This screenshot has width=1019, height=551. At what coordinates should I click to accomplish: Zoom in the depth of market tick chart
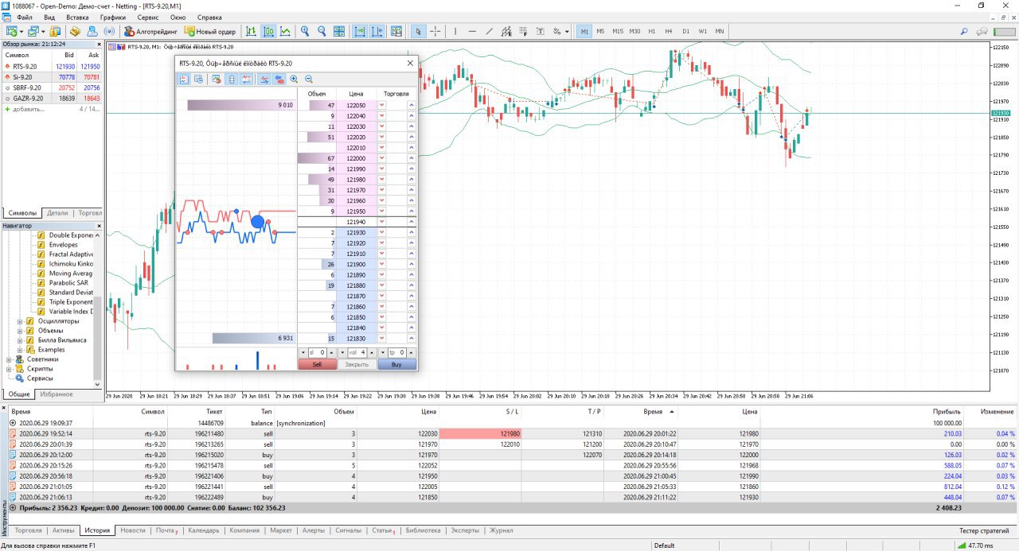(294, 80)
